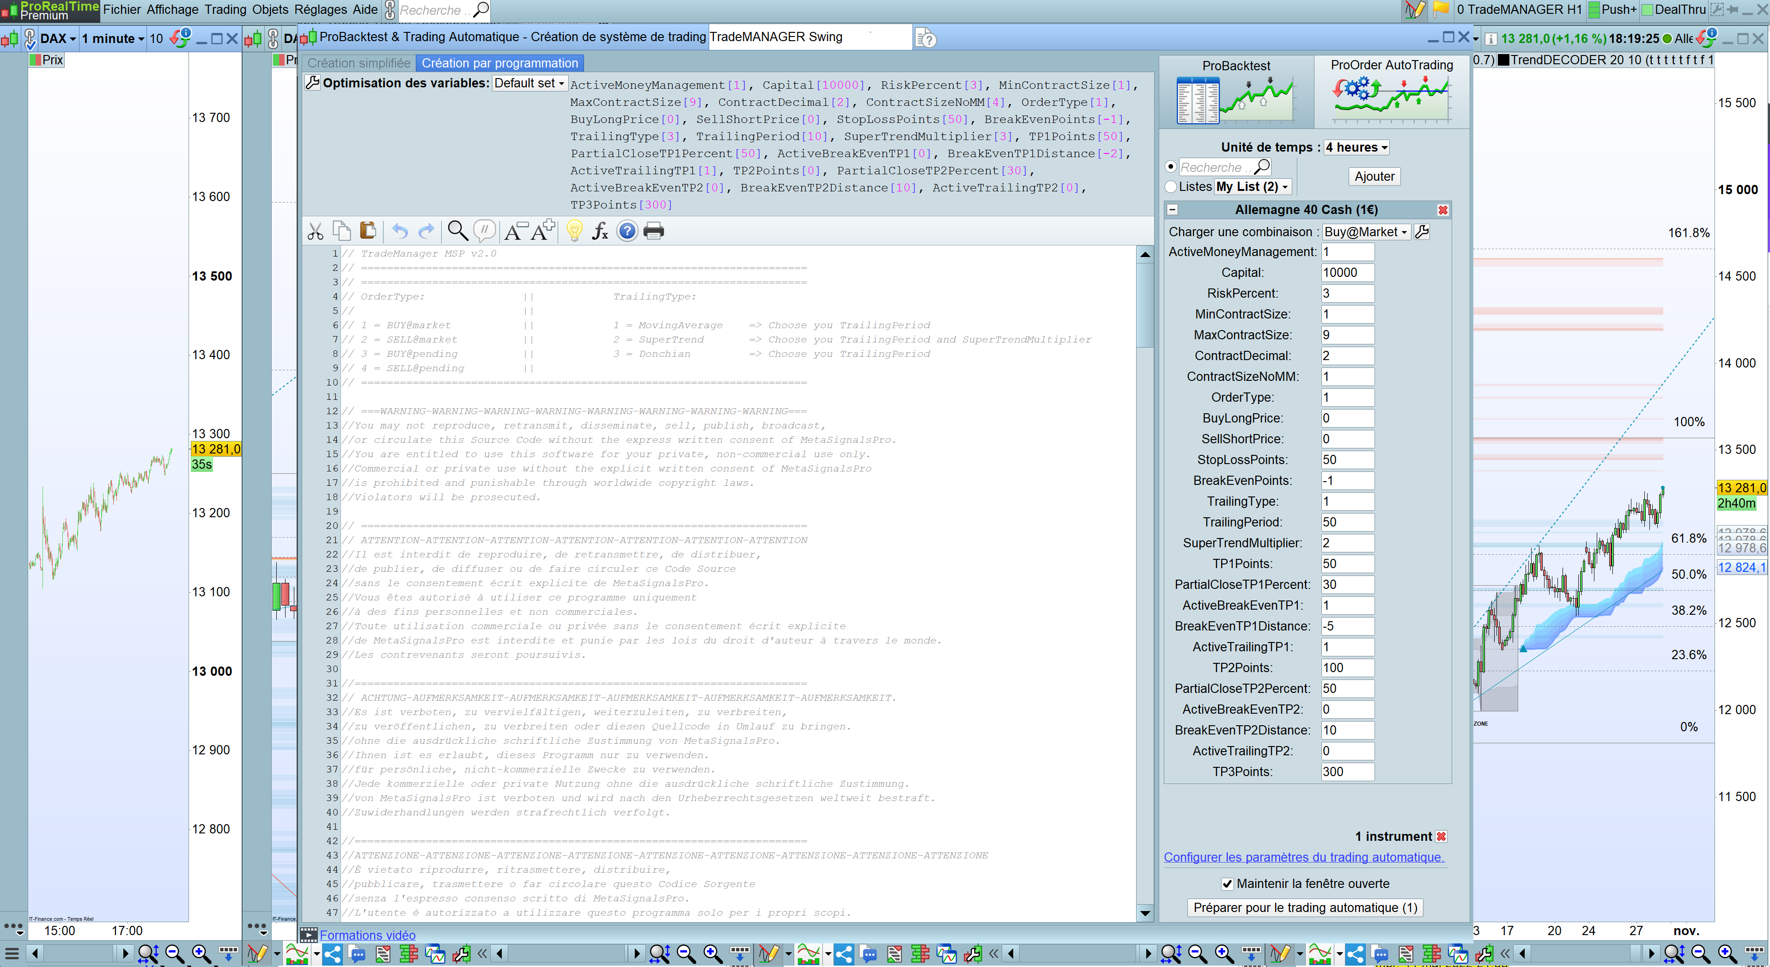The height and width of the screenshot is (967, 1770).
Task: Click the Copy icon in code editor toolbar
Action: tap(341, 232)
